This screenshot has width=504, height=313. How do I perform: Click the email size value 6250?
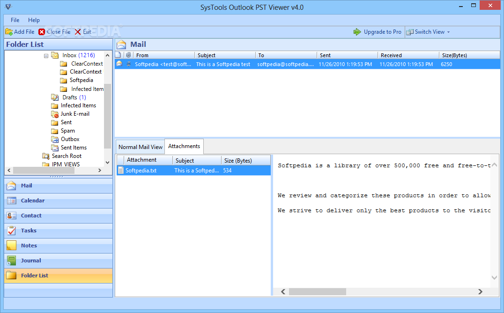(x=446, y=64)
